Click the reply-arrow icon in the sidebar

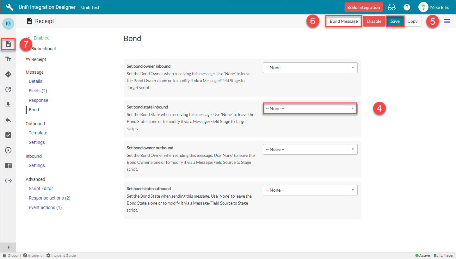pyautogui.click(x=8, y=120)
